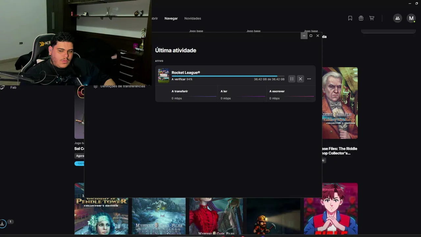Image resolution: width=421 pixels, height=237 pixels.
Task: Click the Rocket League game thumbnail
Action: point(163,76)
